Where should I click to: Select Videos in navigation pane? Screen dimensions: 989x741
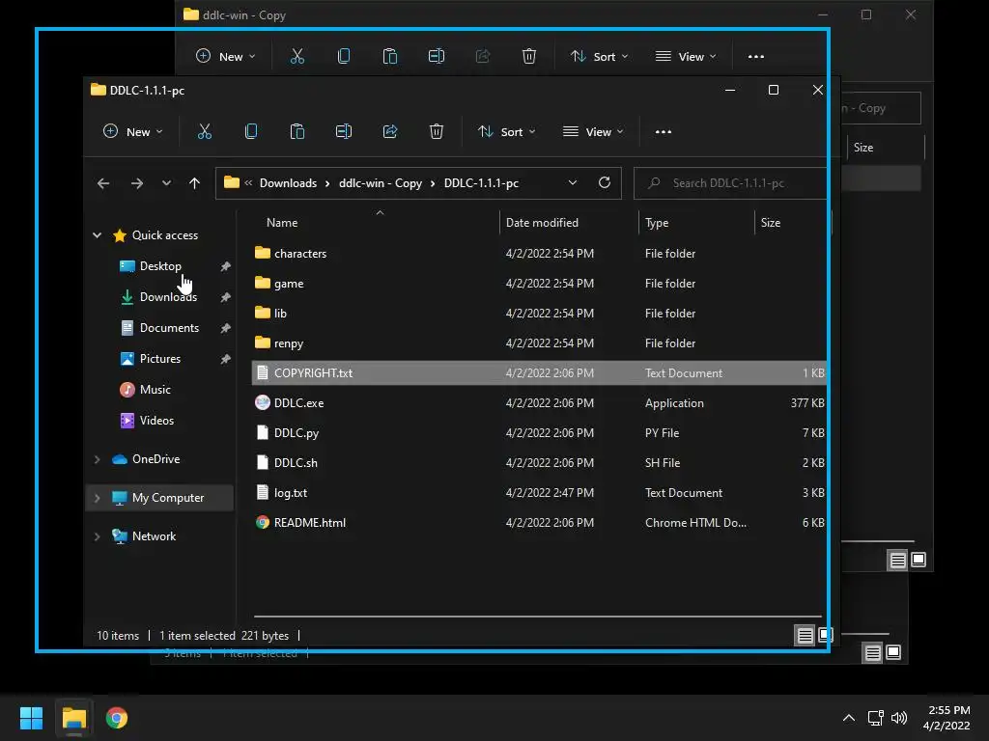[x=156, y=421]
